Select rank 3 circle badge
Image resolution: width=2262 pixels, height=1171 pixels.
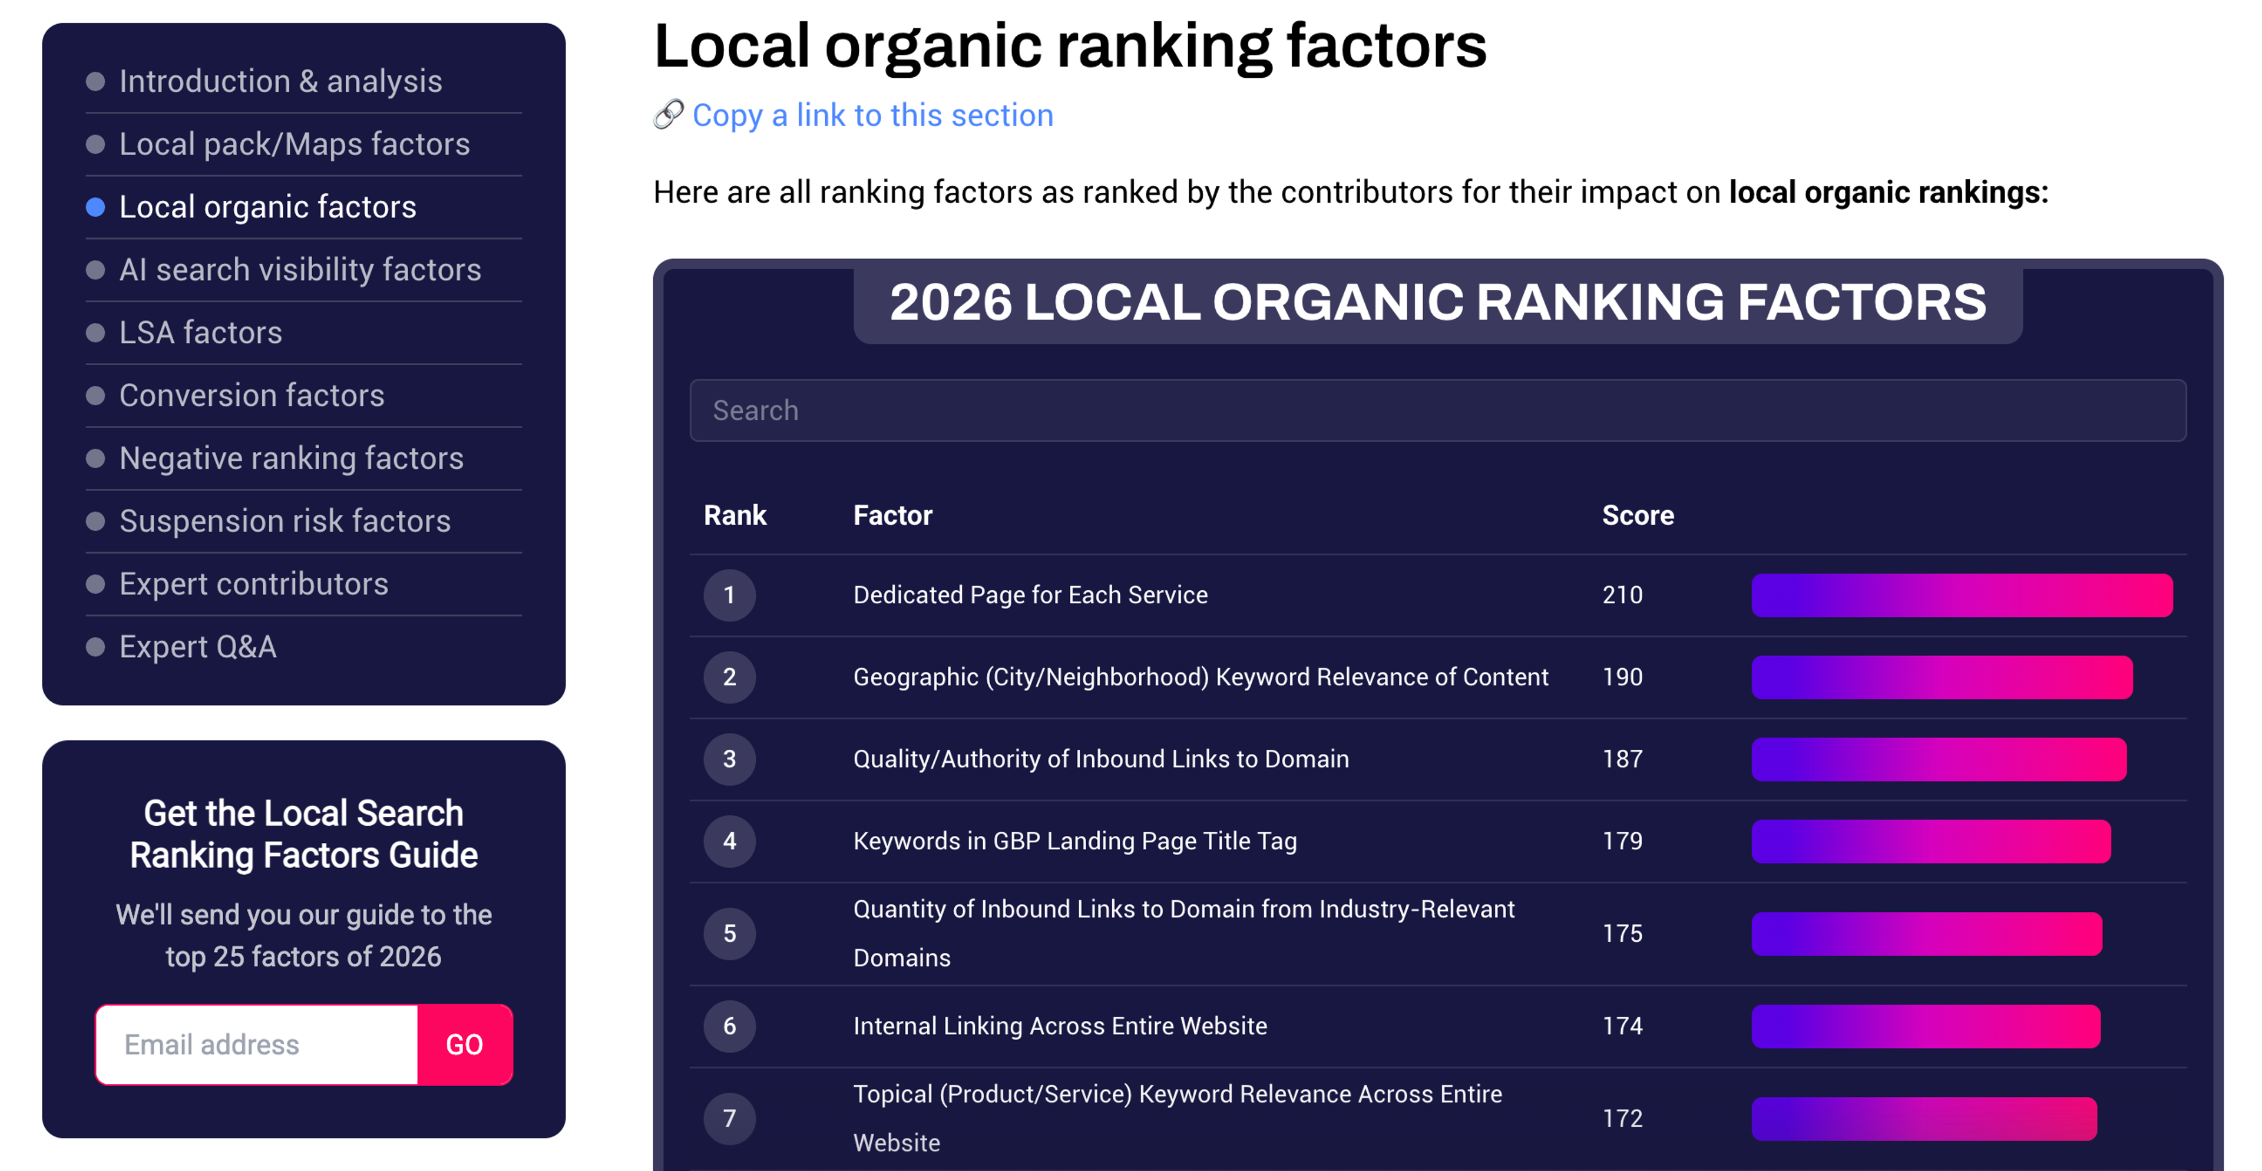click(729, 759)
